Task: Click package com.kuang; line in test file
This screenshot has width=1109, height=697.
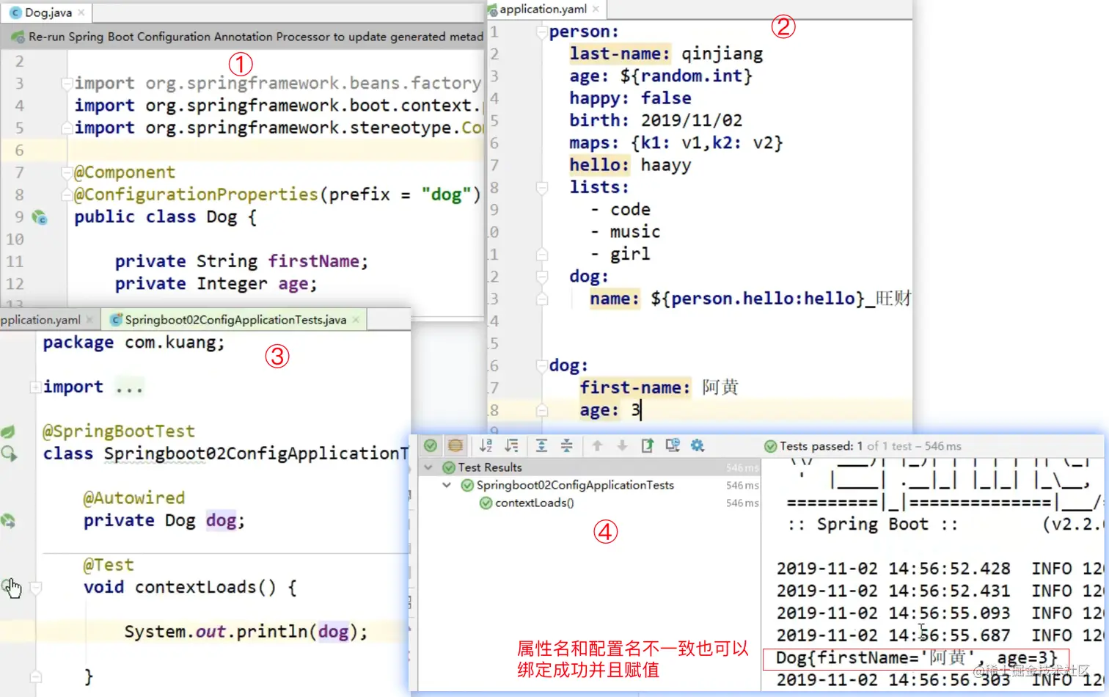Action: [x=133, y=343]
